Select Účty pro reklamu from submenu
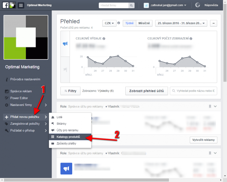The image size is (227, 182). tap(70, 130)
